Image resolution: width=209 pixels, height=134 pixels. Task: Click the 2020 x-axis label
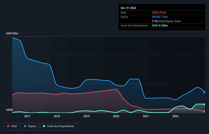coord(116,116)
